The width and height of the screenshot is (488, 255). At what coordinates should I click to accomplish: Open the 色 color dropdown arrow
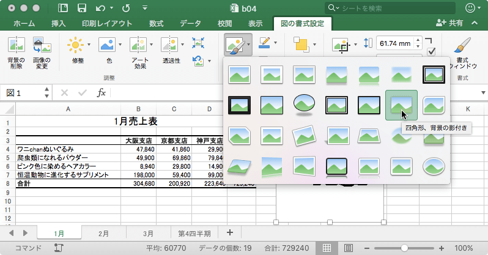pos(120,45)
